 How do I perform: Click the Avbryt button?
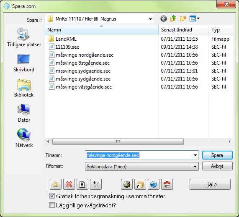[x=217, y=166]
